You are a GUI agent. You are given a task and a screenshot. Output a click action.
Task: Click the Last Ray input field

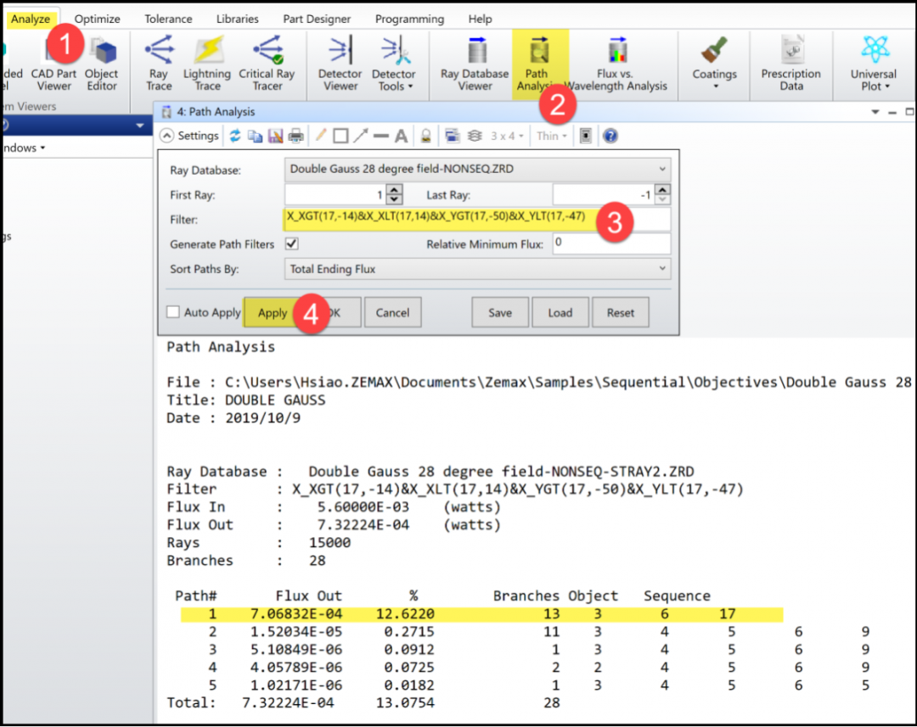(604, 194)
